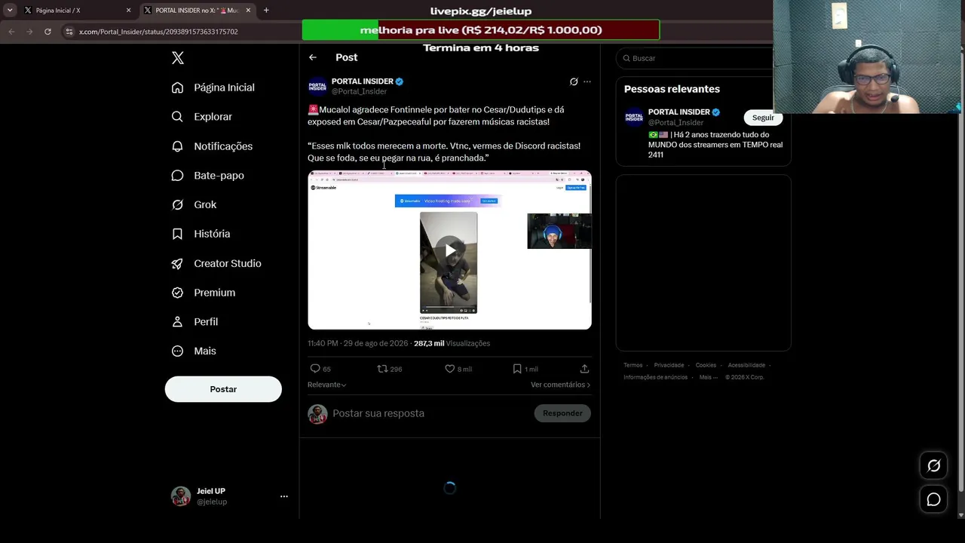The width and height of the screenshot is (965, 543).
Task: Open Informações de anúncios footer link
Action: 655,377
